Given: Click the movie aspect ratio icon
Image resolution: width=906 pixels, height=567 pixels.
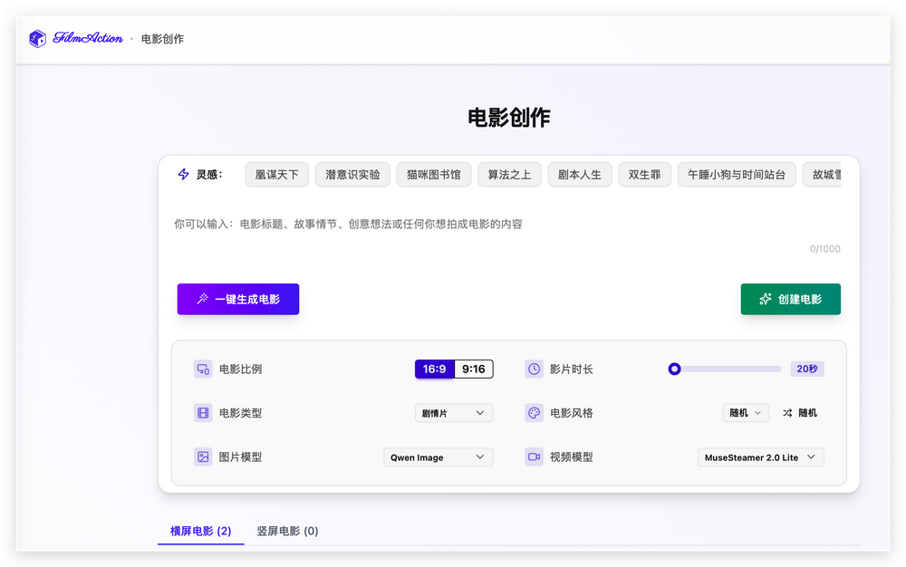Looking at the screenshot, I should point(203,370).
